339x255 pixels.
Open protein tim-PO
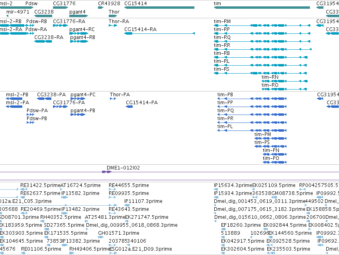pyautogui.click(x=274, y=163)
